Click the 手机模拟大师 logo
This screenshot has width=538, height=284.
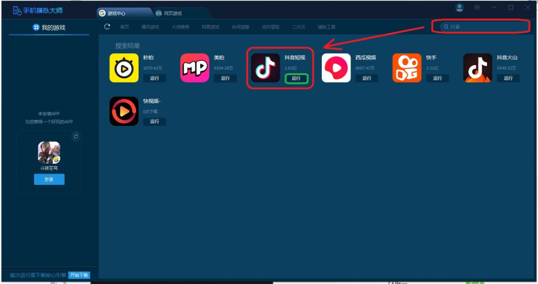click(x=38, y=11)
